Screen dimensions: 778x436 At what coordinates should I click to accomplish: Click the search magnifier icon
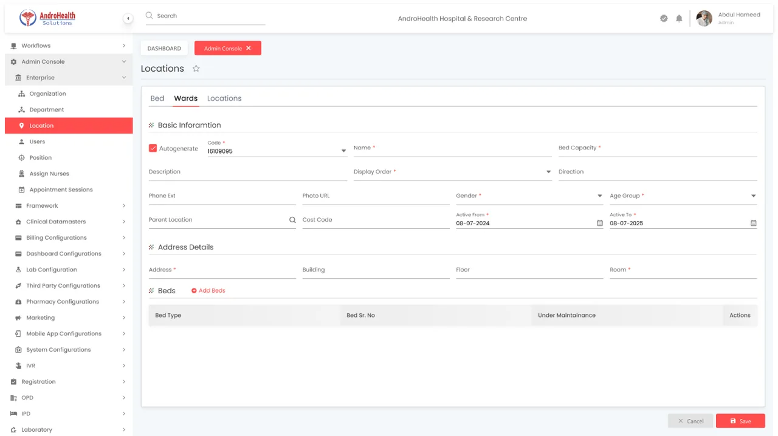(149, 16)
